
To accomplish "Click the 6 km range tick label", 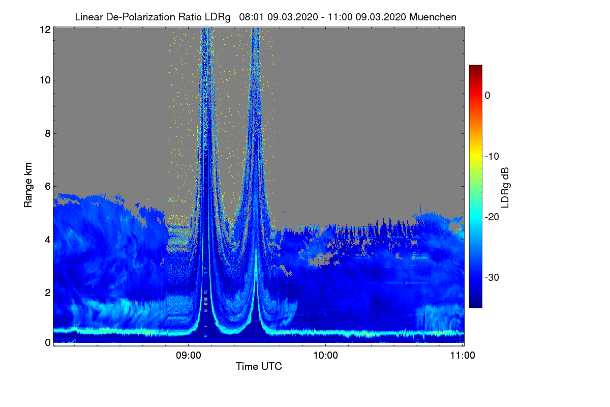I will tap(47, 187).
